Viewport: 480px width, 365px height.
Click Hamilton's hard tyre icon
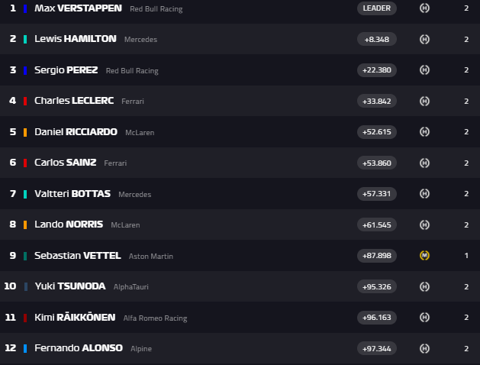[x=425, y=39]
